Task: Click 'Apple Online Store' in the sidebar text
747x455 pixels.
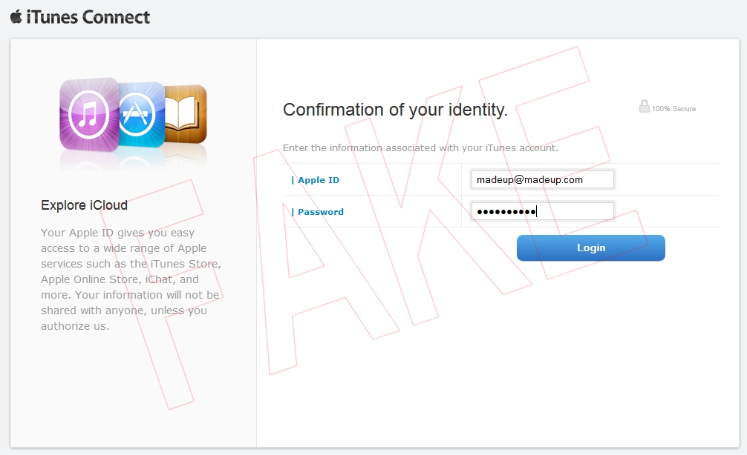Action: [x=88, y=279]
